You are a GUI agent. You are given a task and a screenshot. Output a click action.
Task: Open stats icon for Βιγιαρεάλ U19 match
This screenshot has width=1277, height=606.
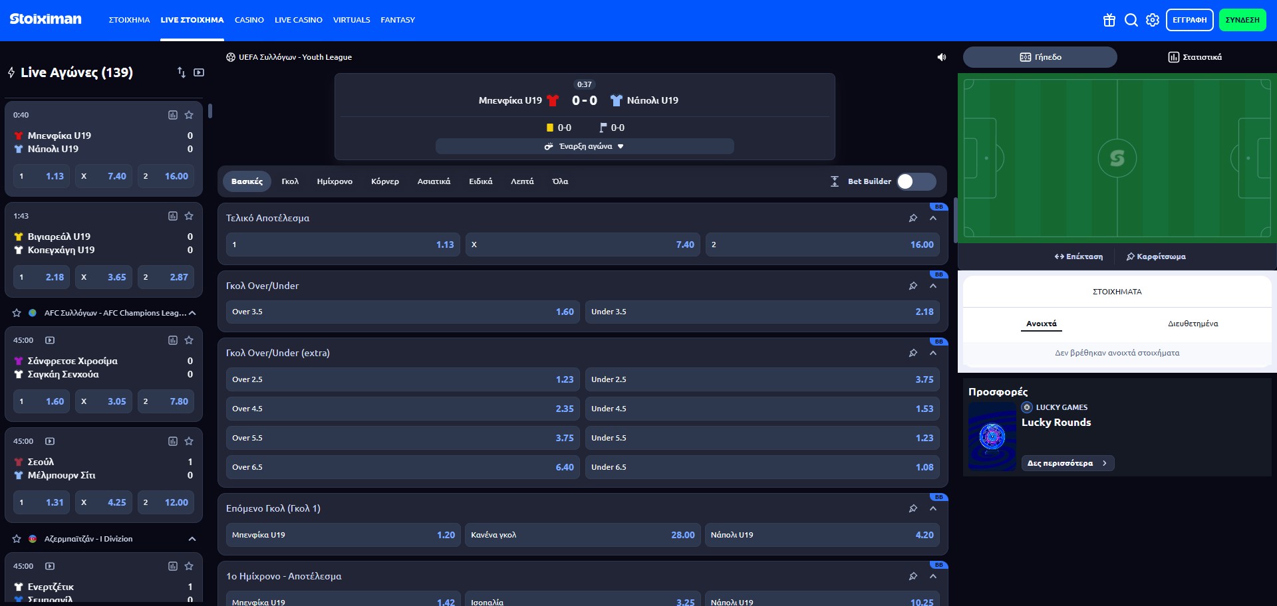tap(173, 216)
